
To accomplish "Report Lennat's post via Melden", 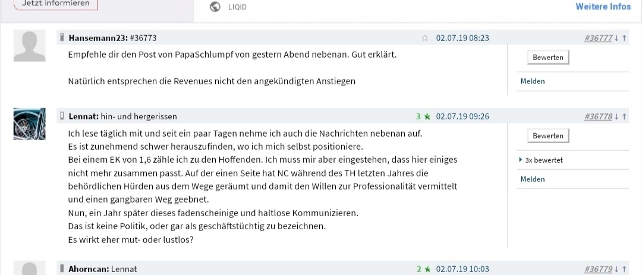I will click(x=533, y=179).
